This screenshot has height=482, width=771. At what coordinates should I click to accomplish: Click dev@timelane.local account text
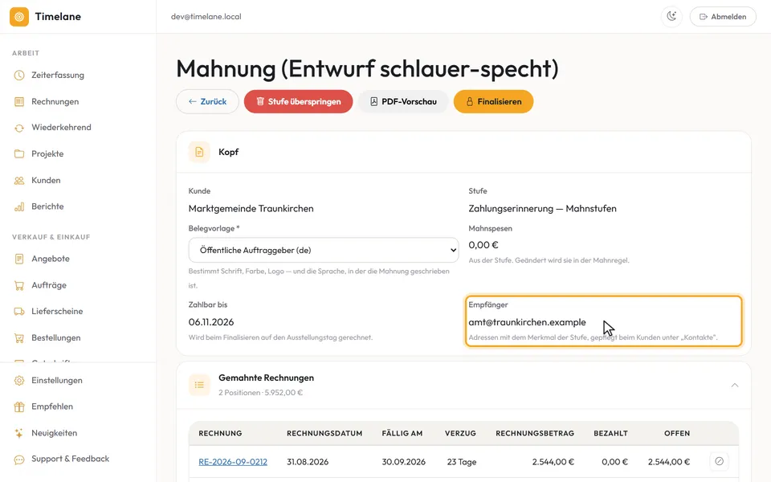pos(206,17)
